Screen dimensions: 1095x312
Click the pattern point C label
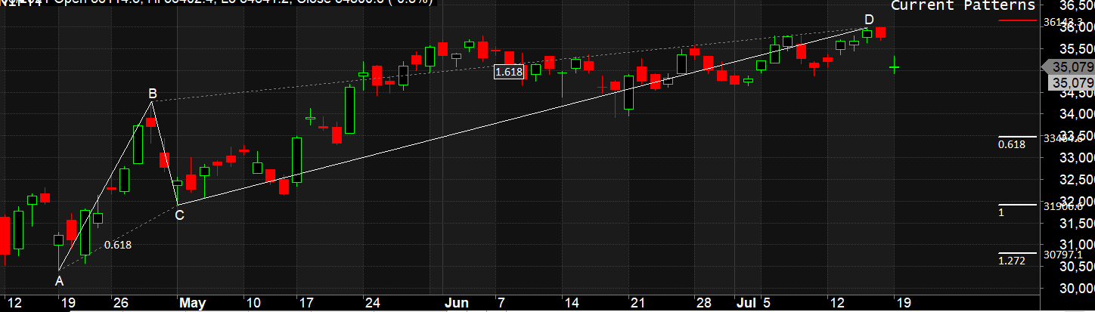click(178, 215)
